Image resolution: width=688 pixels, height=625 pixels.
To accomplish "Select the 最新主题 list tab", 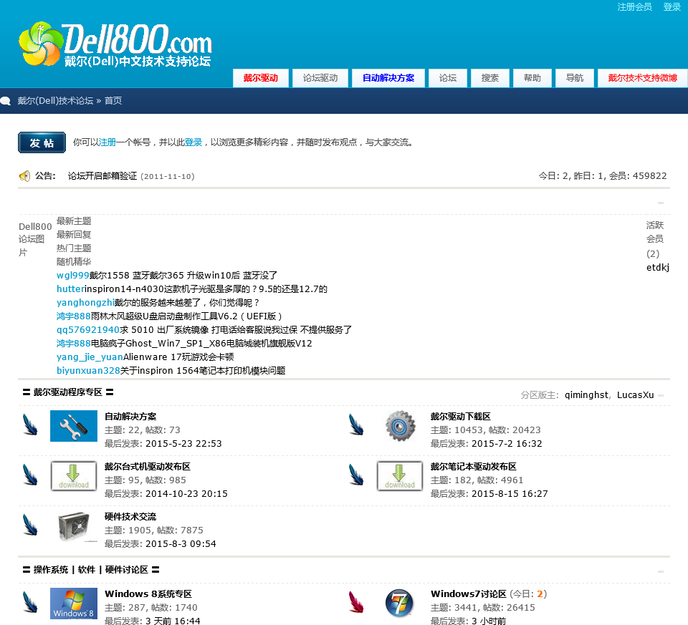I will click(74, 221).
